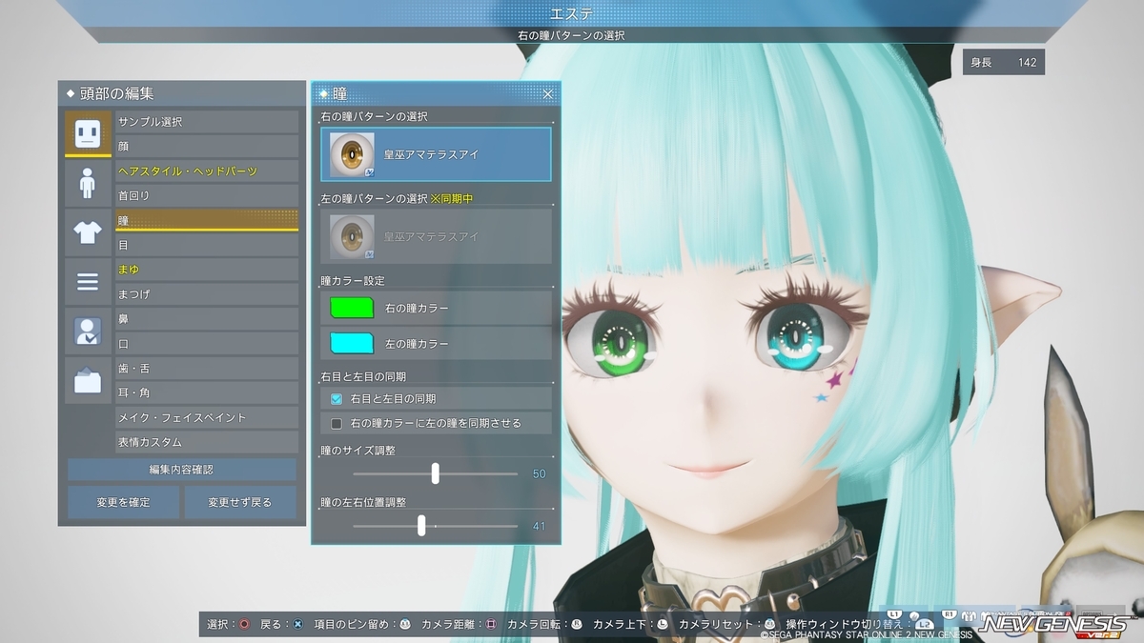Click the エステ title at top
The height and width of the screenshot is (643, 1144).
pos(572,12)
